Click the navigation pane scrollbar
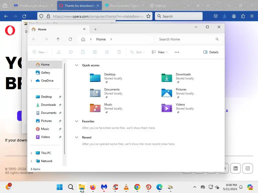Viewport: 258px width, 193px height. [x=64, y=109]
